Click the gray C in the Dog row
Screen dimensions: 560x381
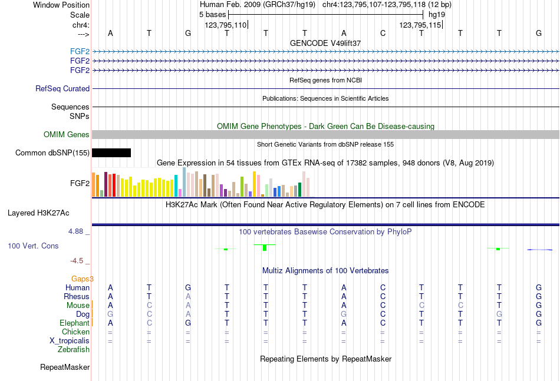[x=149, y=314]
